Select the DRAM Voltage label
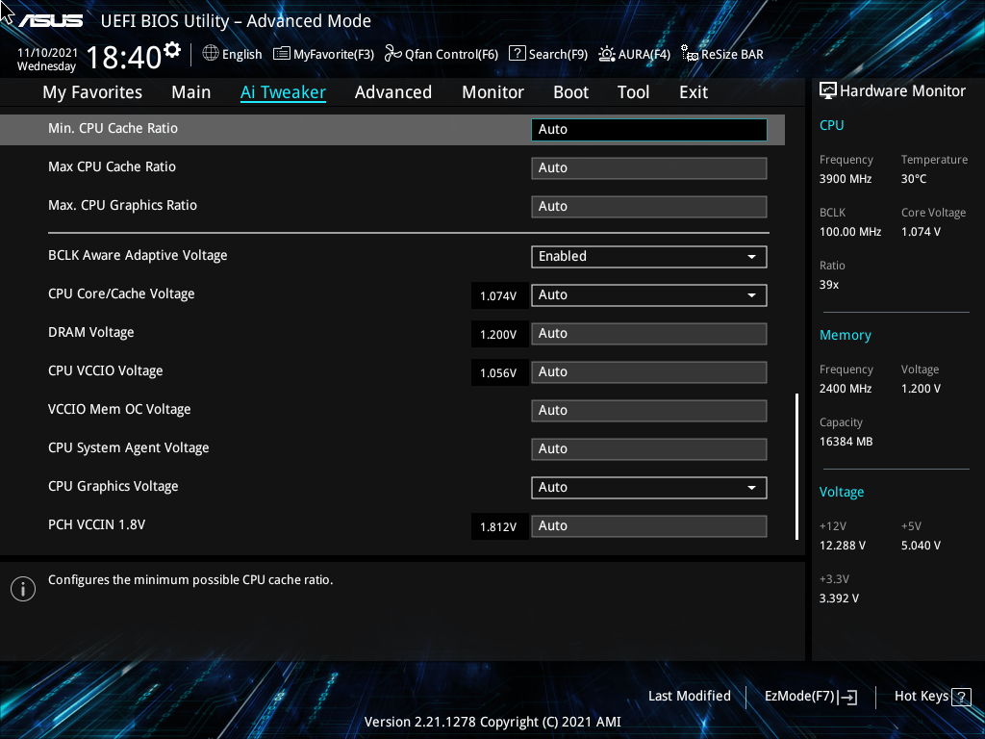This screenshot has width=985, height=739. click(x=91, y=332)
